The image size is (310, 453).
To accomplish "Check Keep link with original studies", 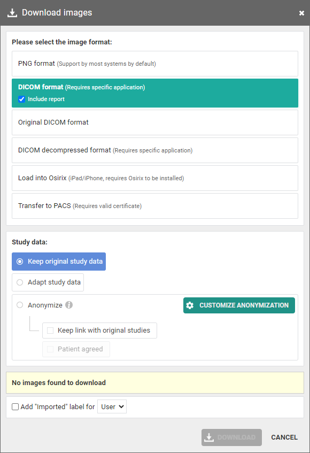I will click(50, 330).
